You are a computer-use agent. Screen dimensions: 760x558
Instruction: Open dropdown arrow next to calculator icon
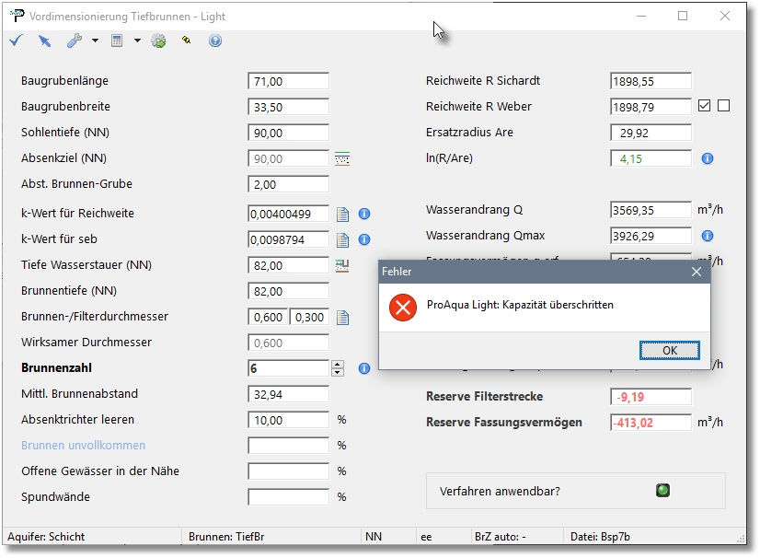(x=137, y=41)
